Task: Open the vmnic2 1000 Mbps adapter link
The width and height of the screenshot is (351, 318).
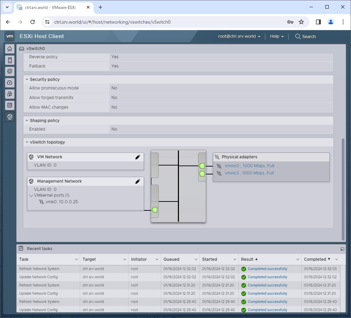Action: click(x=249, y=173)
